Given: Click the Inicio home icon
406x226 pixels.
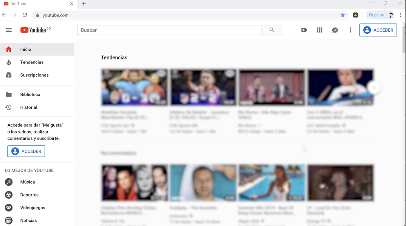Looking at the screenshot, I should click(x=9, y=49).
